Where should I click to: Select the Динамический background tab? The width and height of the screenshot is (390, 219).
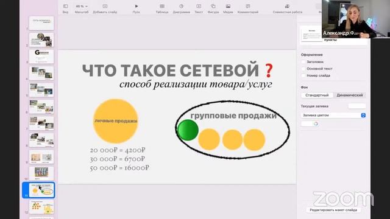pyautogui.click(x=349, y=95)
